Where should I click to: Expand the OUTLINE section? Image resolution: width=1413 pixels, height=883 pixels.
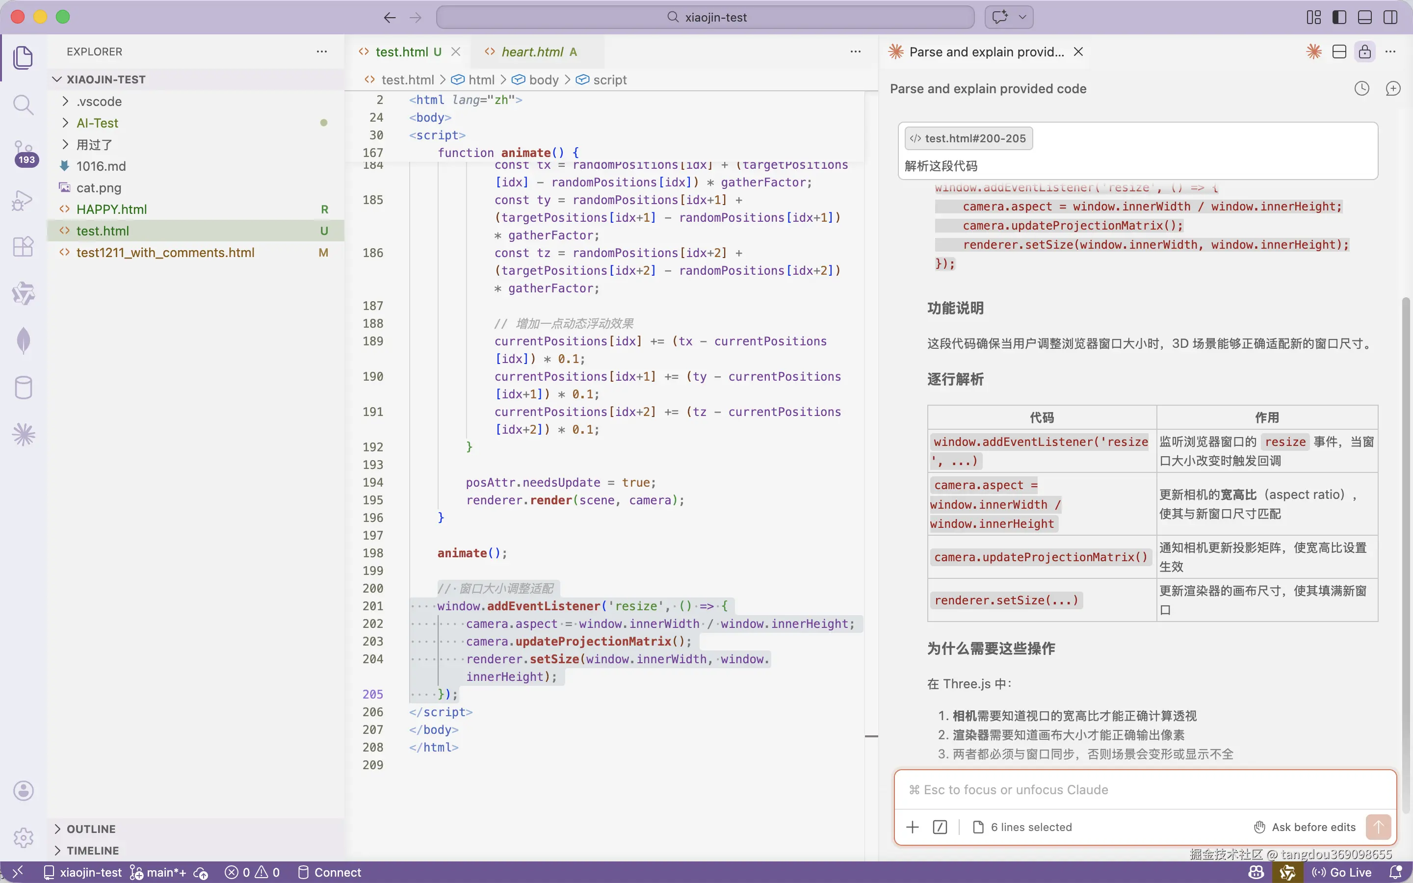click(90, 829)
